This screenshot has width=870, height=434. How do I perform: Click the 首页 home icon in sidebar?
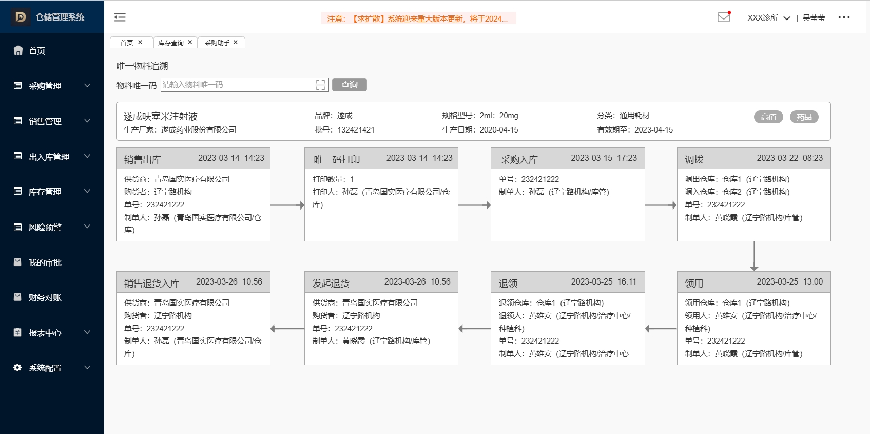tap(18, 50)
